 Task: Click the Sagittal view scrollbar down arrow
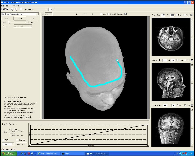tap(192, 100)
